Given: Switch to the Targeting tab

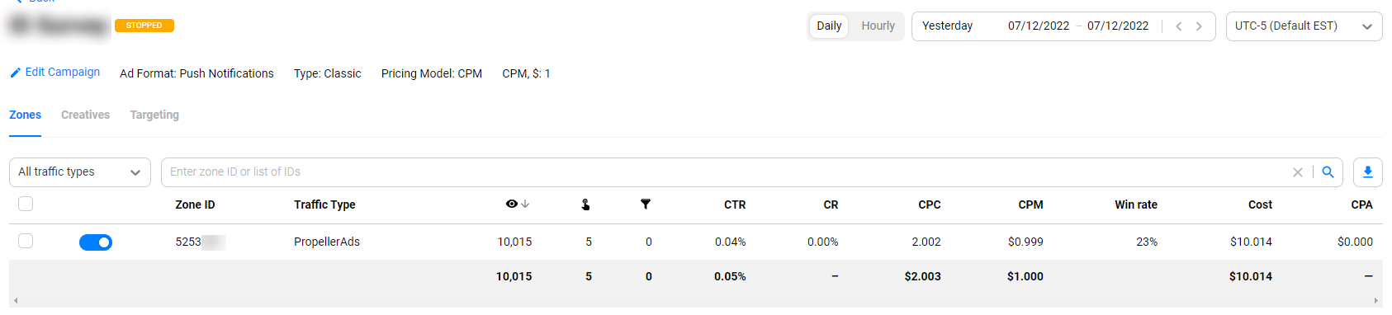Looking at the screenshot, I should click(x=154, y=115).
